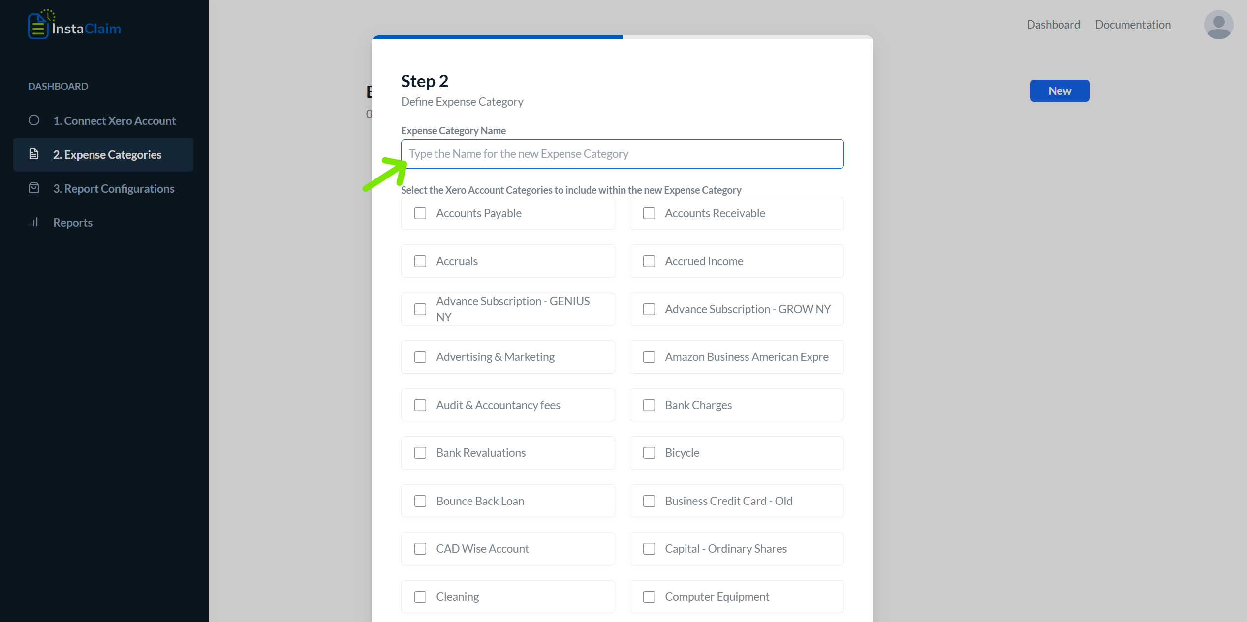
Task: Open 3. Report Configurations in sidebar
Action: click(114, 189)
